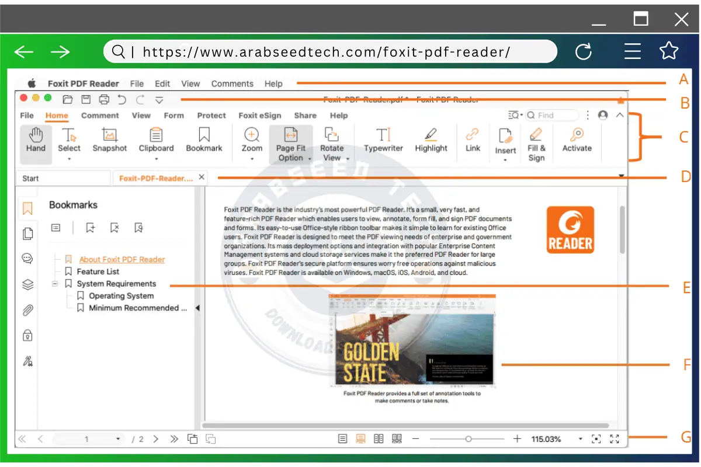
Task: Take a Snapshot of the page
Action: [109, 142]
